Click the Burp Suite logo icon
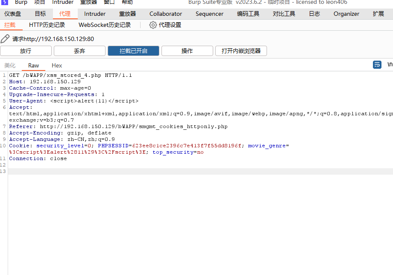The height and width of the screenshot is (275, 393). tap(5, 2)
